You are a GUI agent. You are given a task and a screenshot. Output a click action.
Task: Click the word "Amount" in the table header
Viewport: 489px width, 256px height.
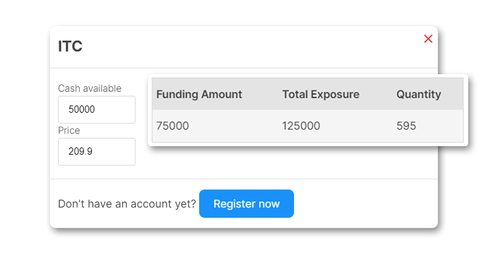[222, 94]
